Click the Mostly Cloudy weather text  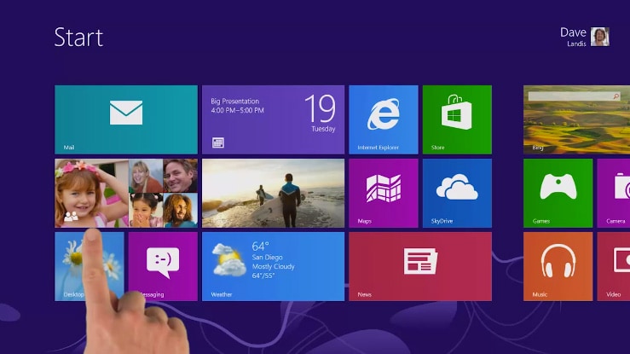[x=273, y=266]
